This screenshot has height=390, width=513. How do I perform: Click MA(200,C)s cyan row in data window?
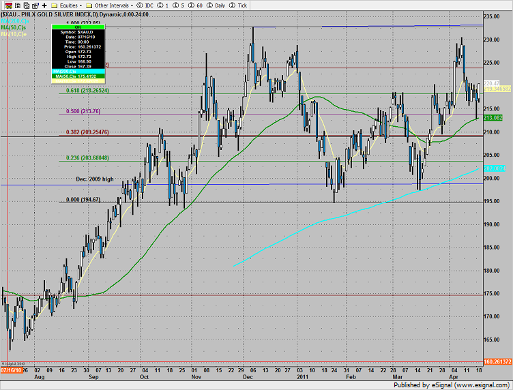click(x=78, y=72)
